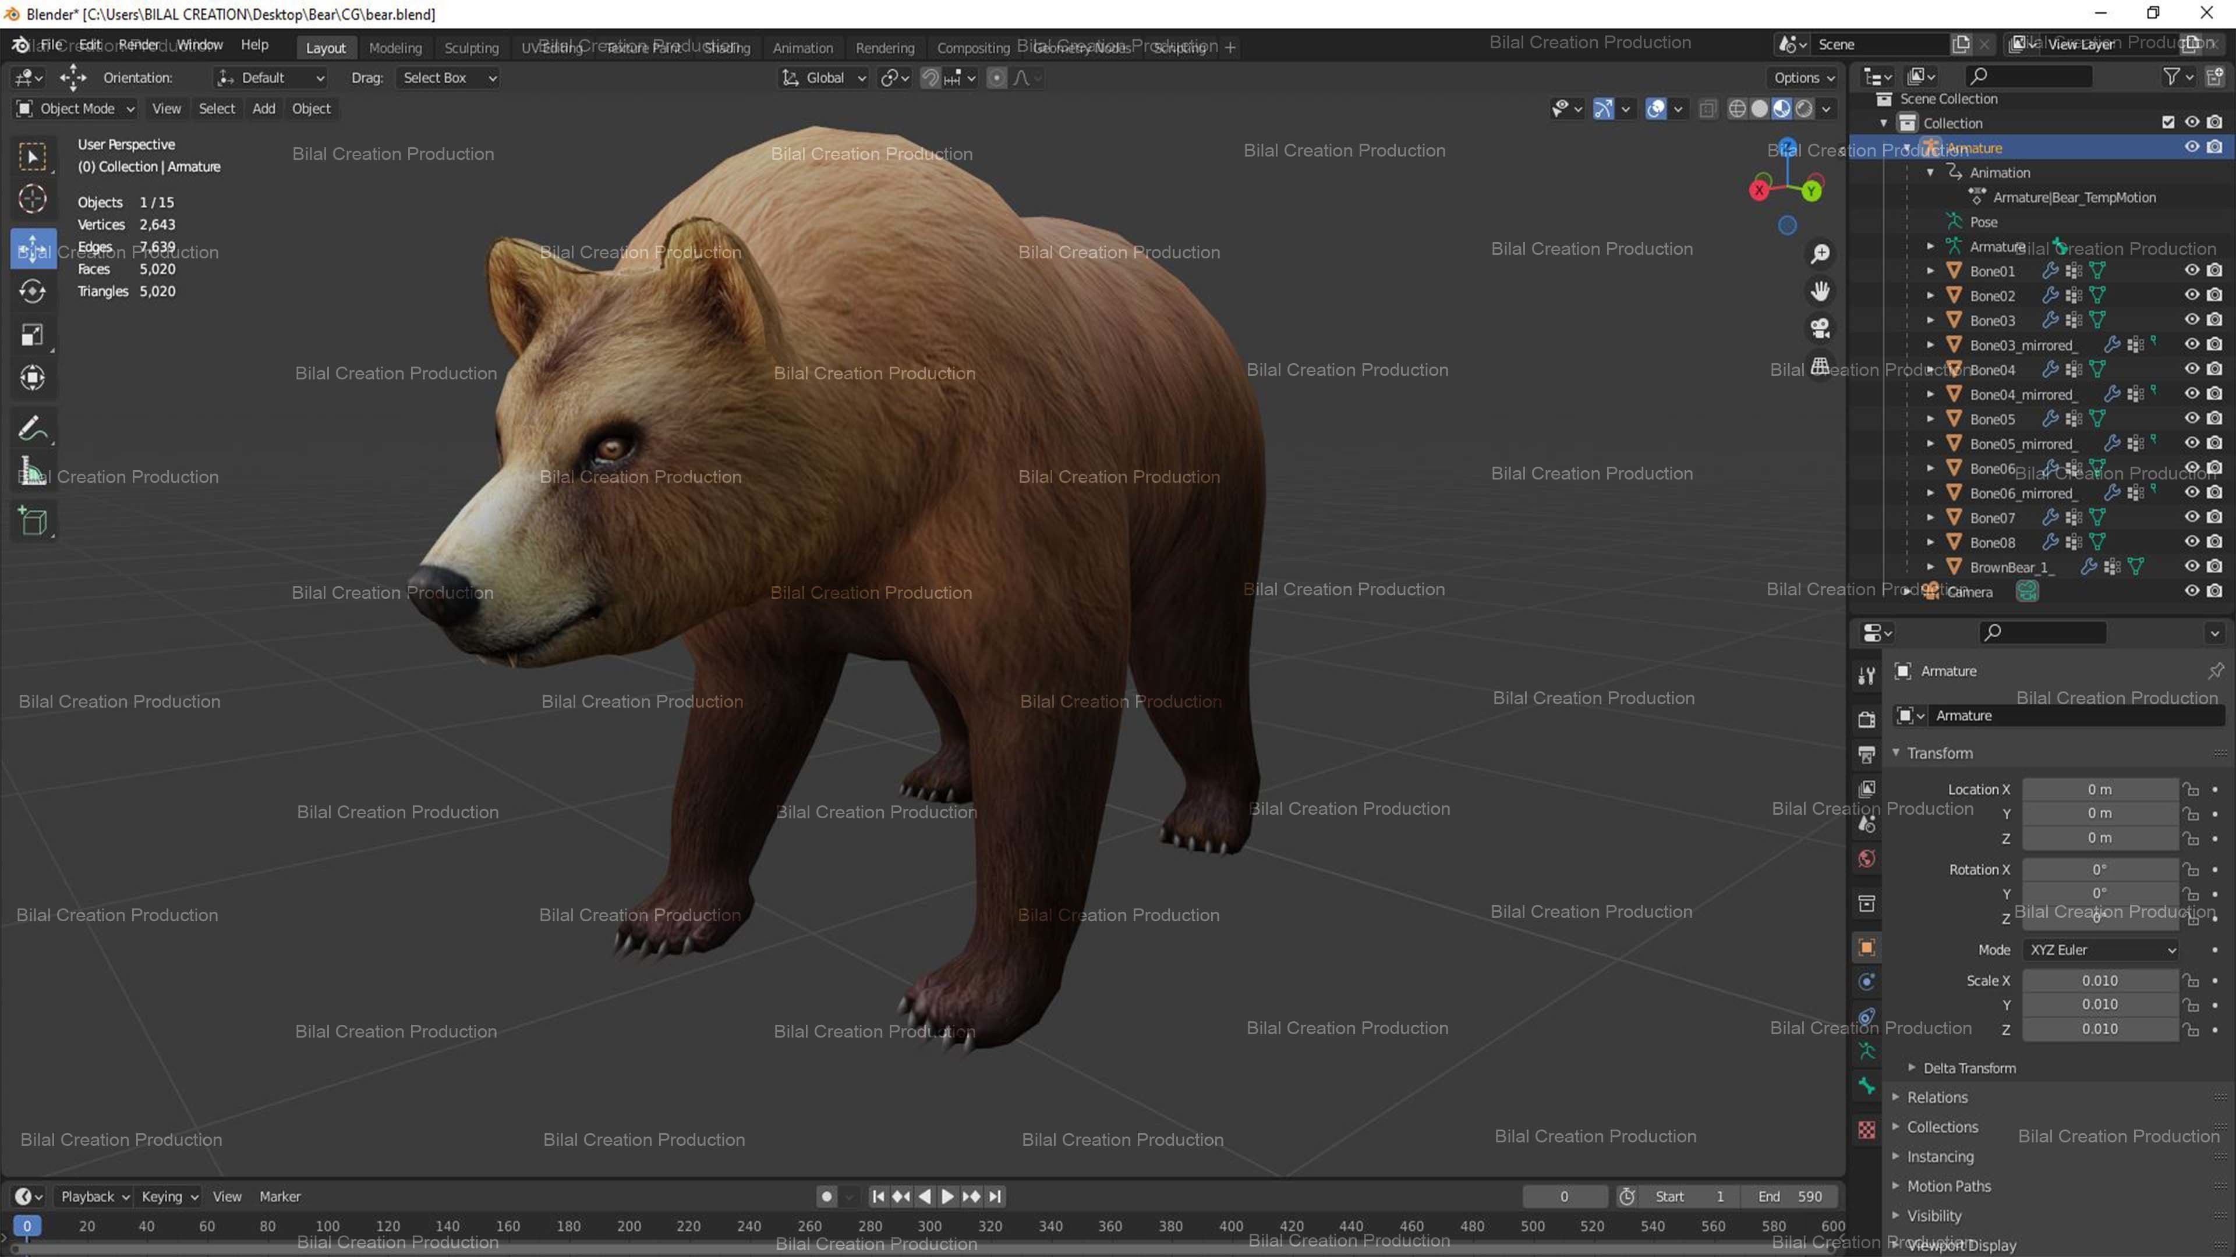Viewport: 2236px width, 1257px height.
Task: Open the Drag Select Box dropdown
Action: pos(448,78)
